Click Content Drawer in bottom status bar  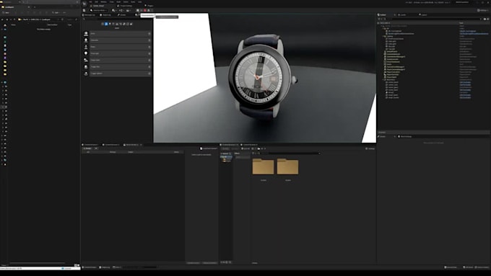pos(90,267)
